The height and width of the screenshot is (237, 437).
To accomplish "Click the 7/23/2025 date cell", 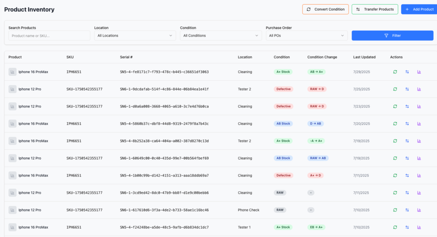I will [361, 107].
